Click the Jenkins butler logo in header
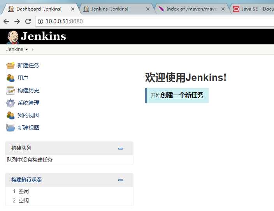 coord(12,37)
